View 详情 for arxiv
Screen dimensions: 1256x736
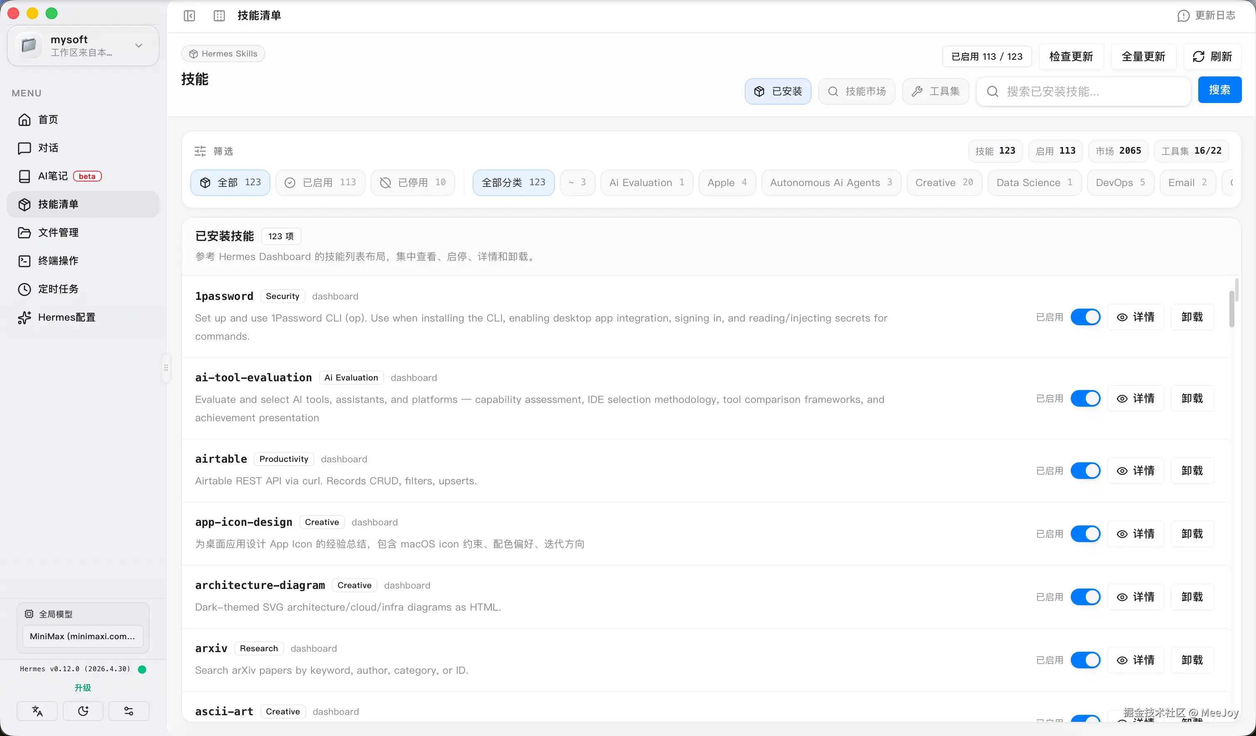pos(1136,660)
